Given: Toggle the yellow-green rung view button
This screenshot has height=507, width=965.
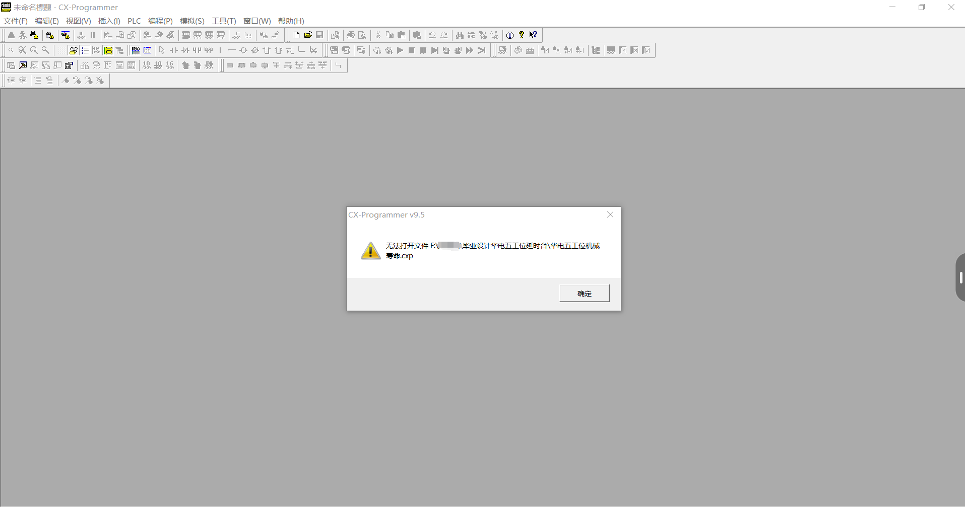Looking at the screenshot, I should click(x=108, y=50).
